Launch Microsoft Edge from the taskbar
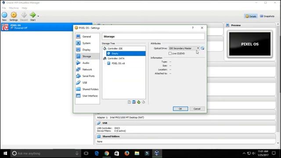Image resolution: width=281 pixels, height=158 pixels. coord(97,153)
